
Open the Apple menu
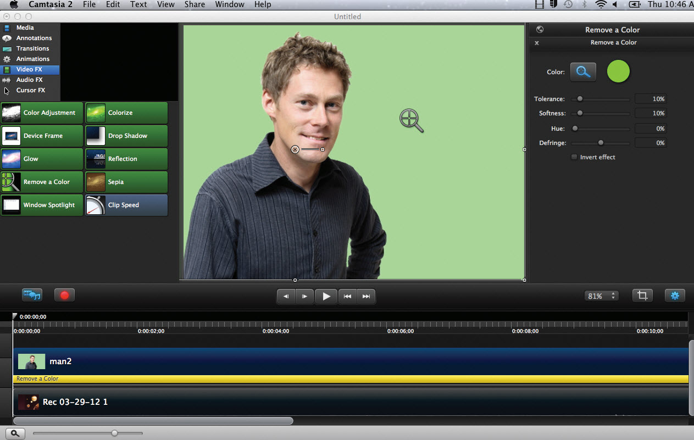point(14,4)
